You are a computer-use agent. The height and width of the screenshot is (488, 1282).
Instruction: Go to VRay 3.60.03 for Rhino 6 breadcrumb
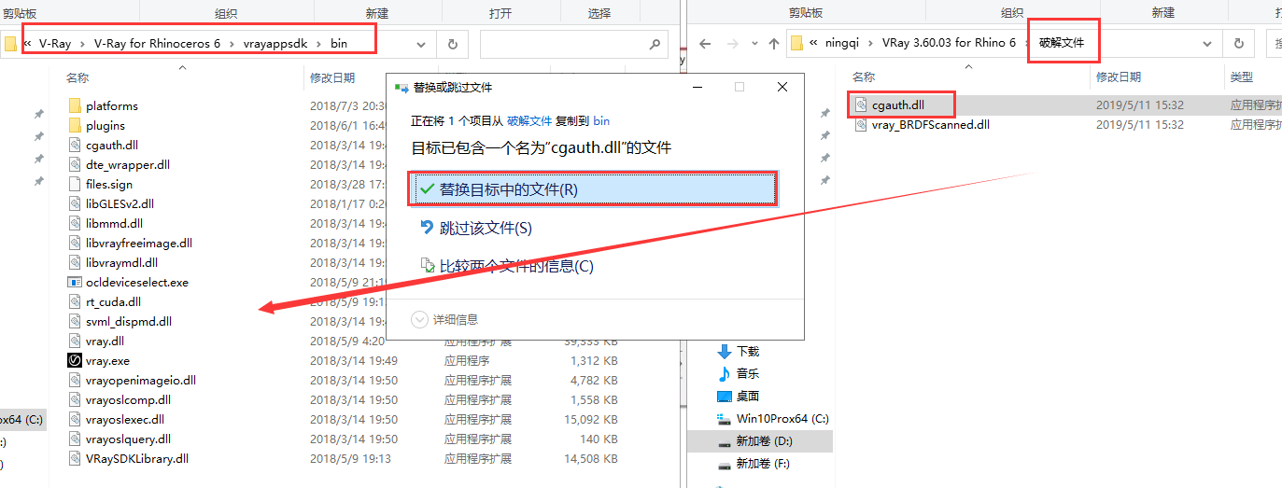coord(949,44)
